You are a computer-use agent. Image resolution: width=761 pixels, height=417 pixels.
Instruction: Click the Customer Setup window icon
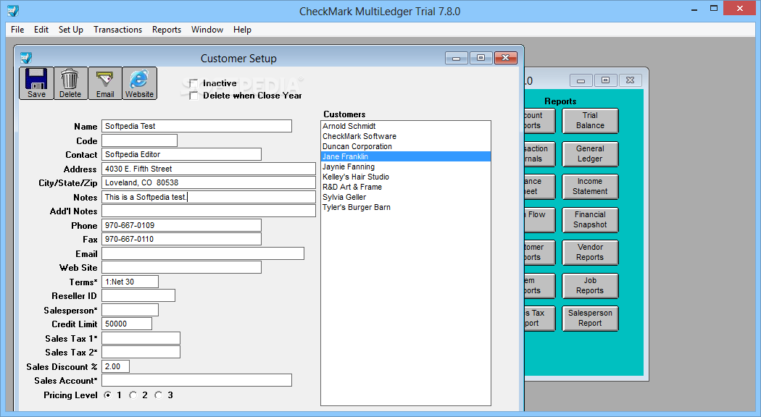click(25, 58)
